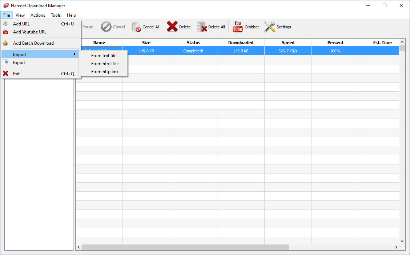Open the Actions menu
Screen dimensions: 410x255
(38, 15)
